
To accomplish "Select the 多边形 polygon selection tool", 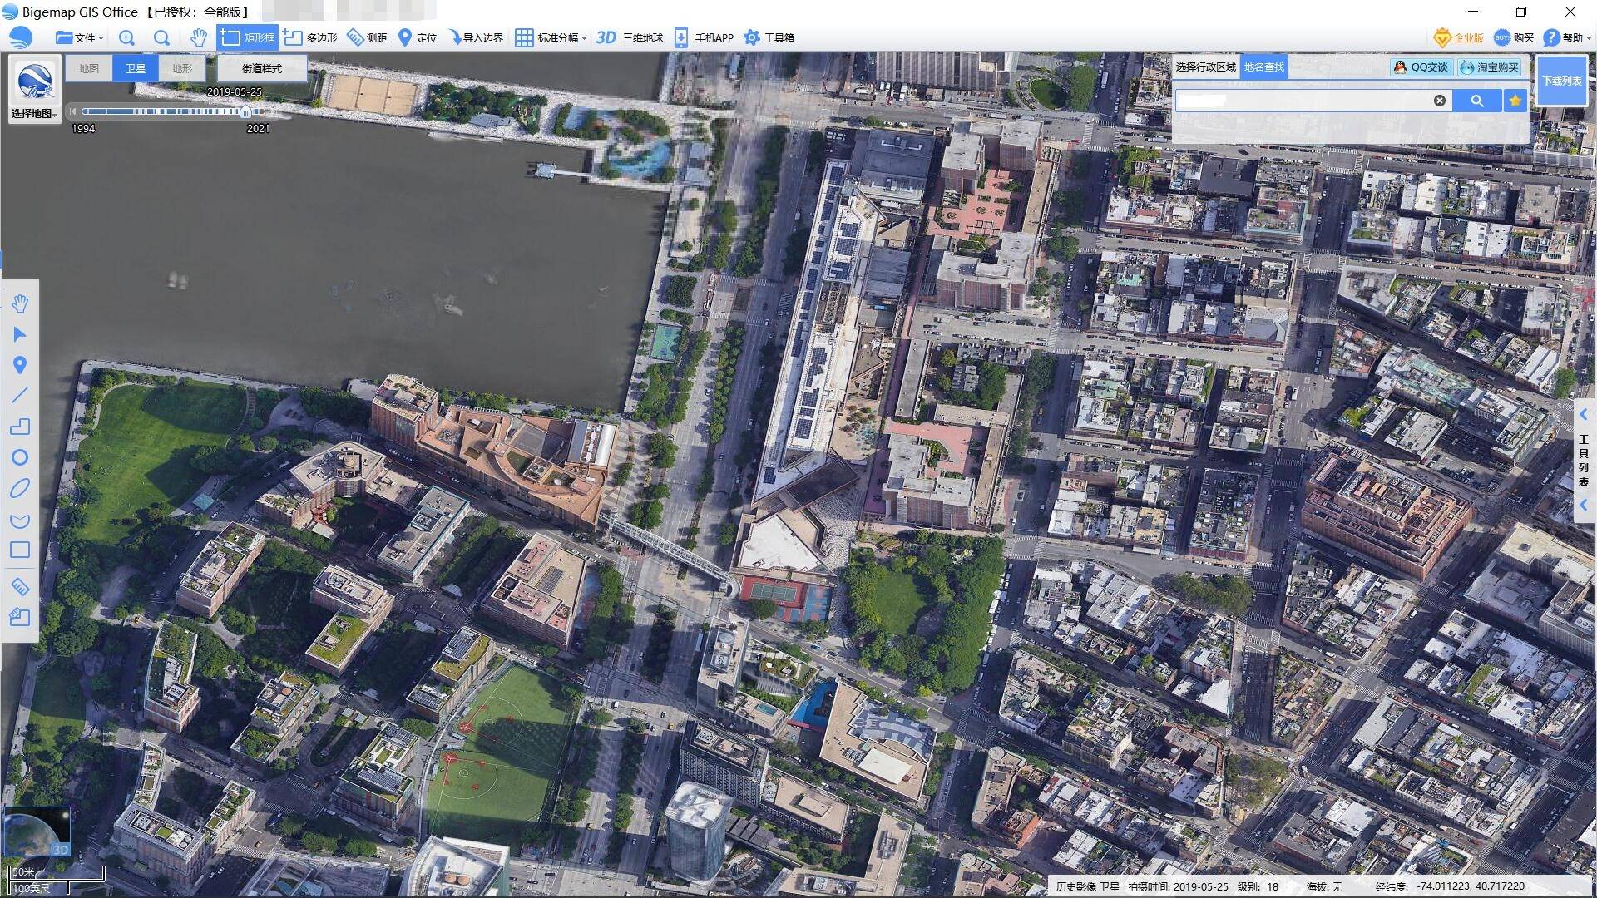I will pyautogui.click(x=310, y=37).
